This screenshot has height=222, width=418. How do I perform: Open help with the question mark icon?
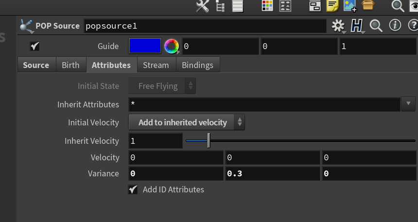coord(414,26)
